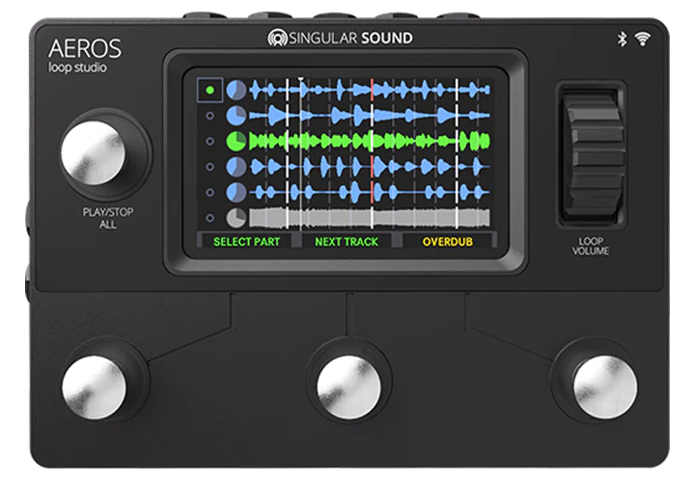Tap the OVERDUB screen button
695x482 pixels.
pyautogui.click(x=447, y=242)
